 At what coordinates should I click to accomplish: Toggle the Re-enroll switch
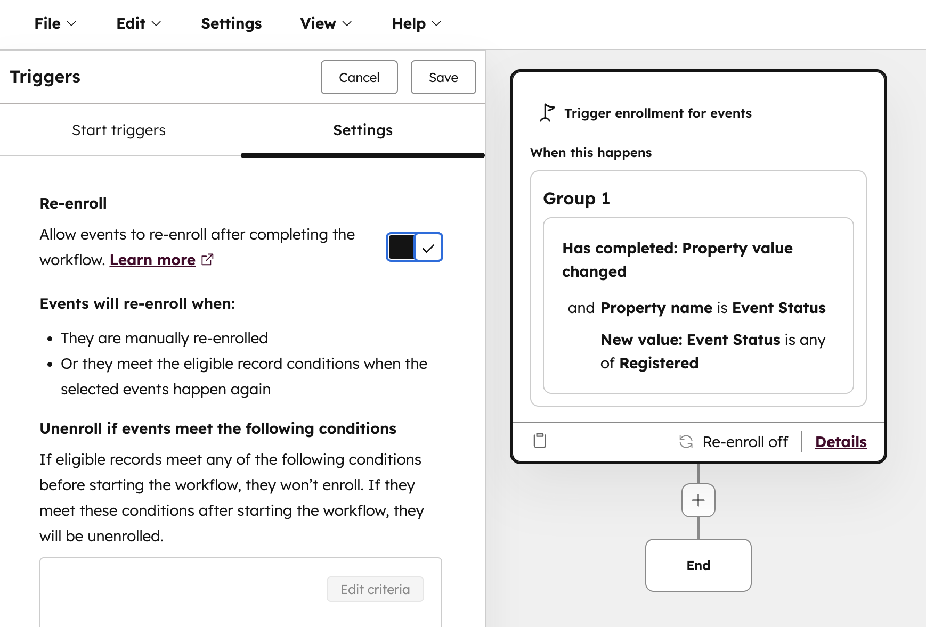pos(415,247)
